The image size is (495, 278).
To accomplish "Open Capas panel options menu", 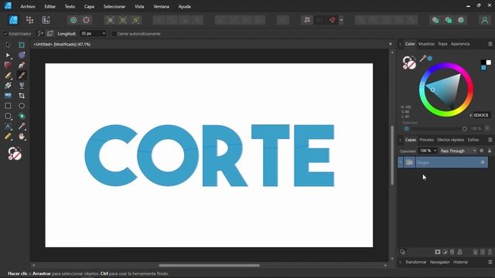I will pos(490,140).
